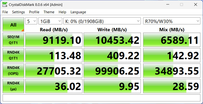Click the latency write value 9.95
The height and width of the screenshot is (104, 203).
[112, 86]
